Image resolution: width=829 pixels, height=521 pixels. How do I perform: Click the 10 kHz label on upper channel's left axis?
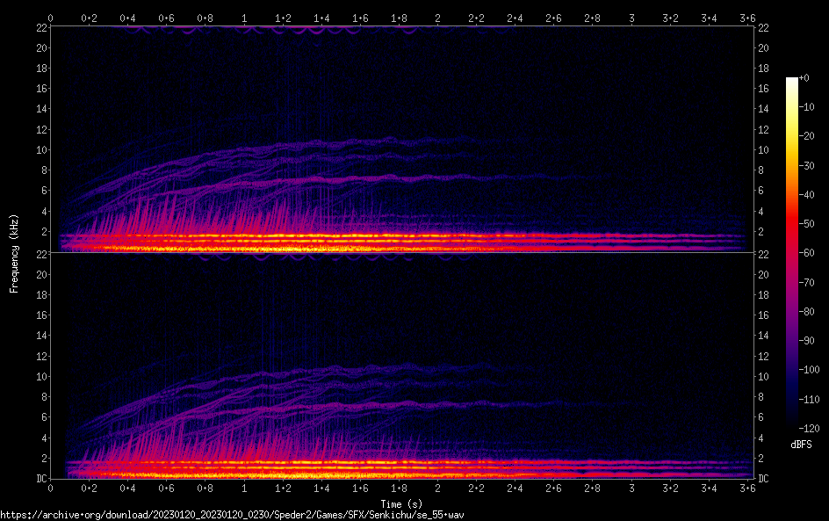click(40, 150)
